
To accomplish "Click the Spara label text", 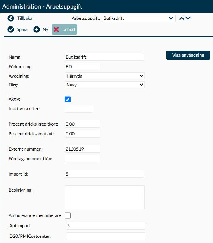I will click(22, 29).
